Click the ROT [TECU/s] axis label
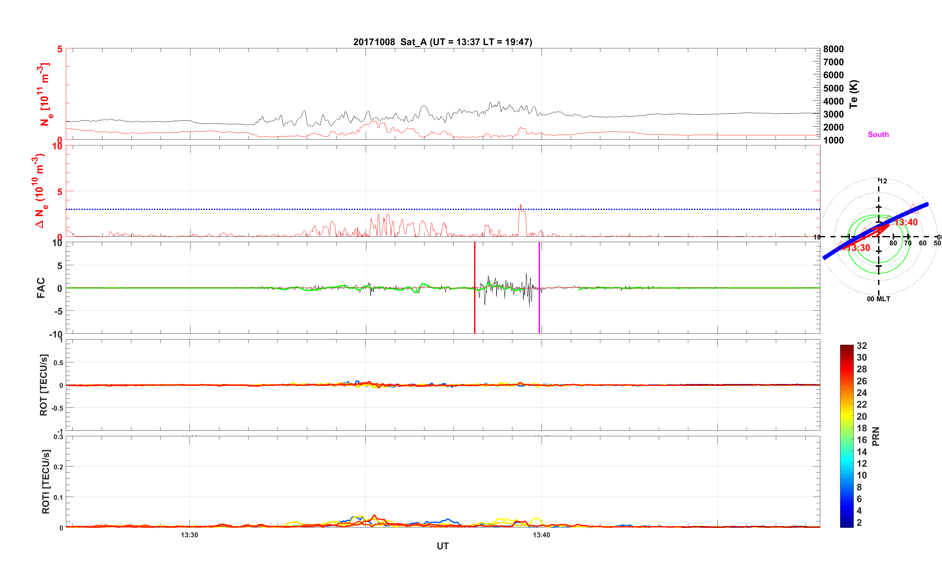942x570 pixels. pyautogui.click(x=44, y=385)
